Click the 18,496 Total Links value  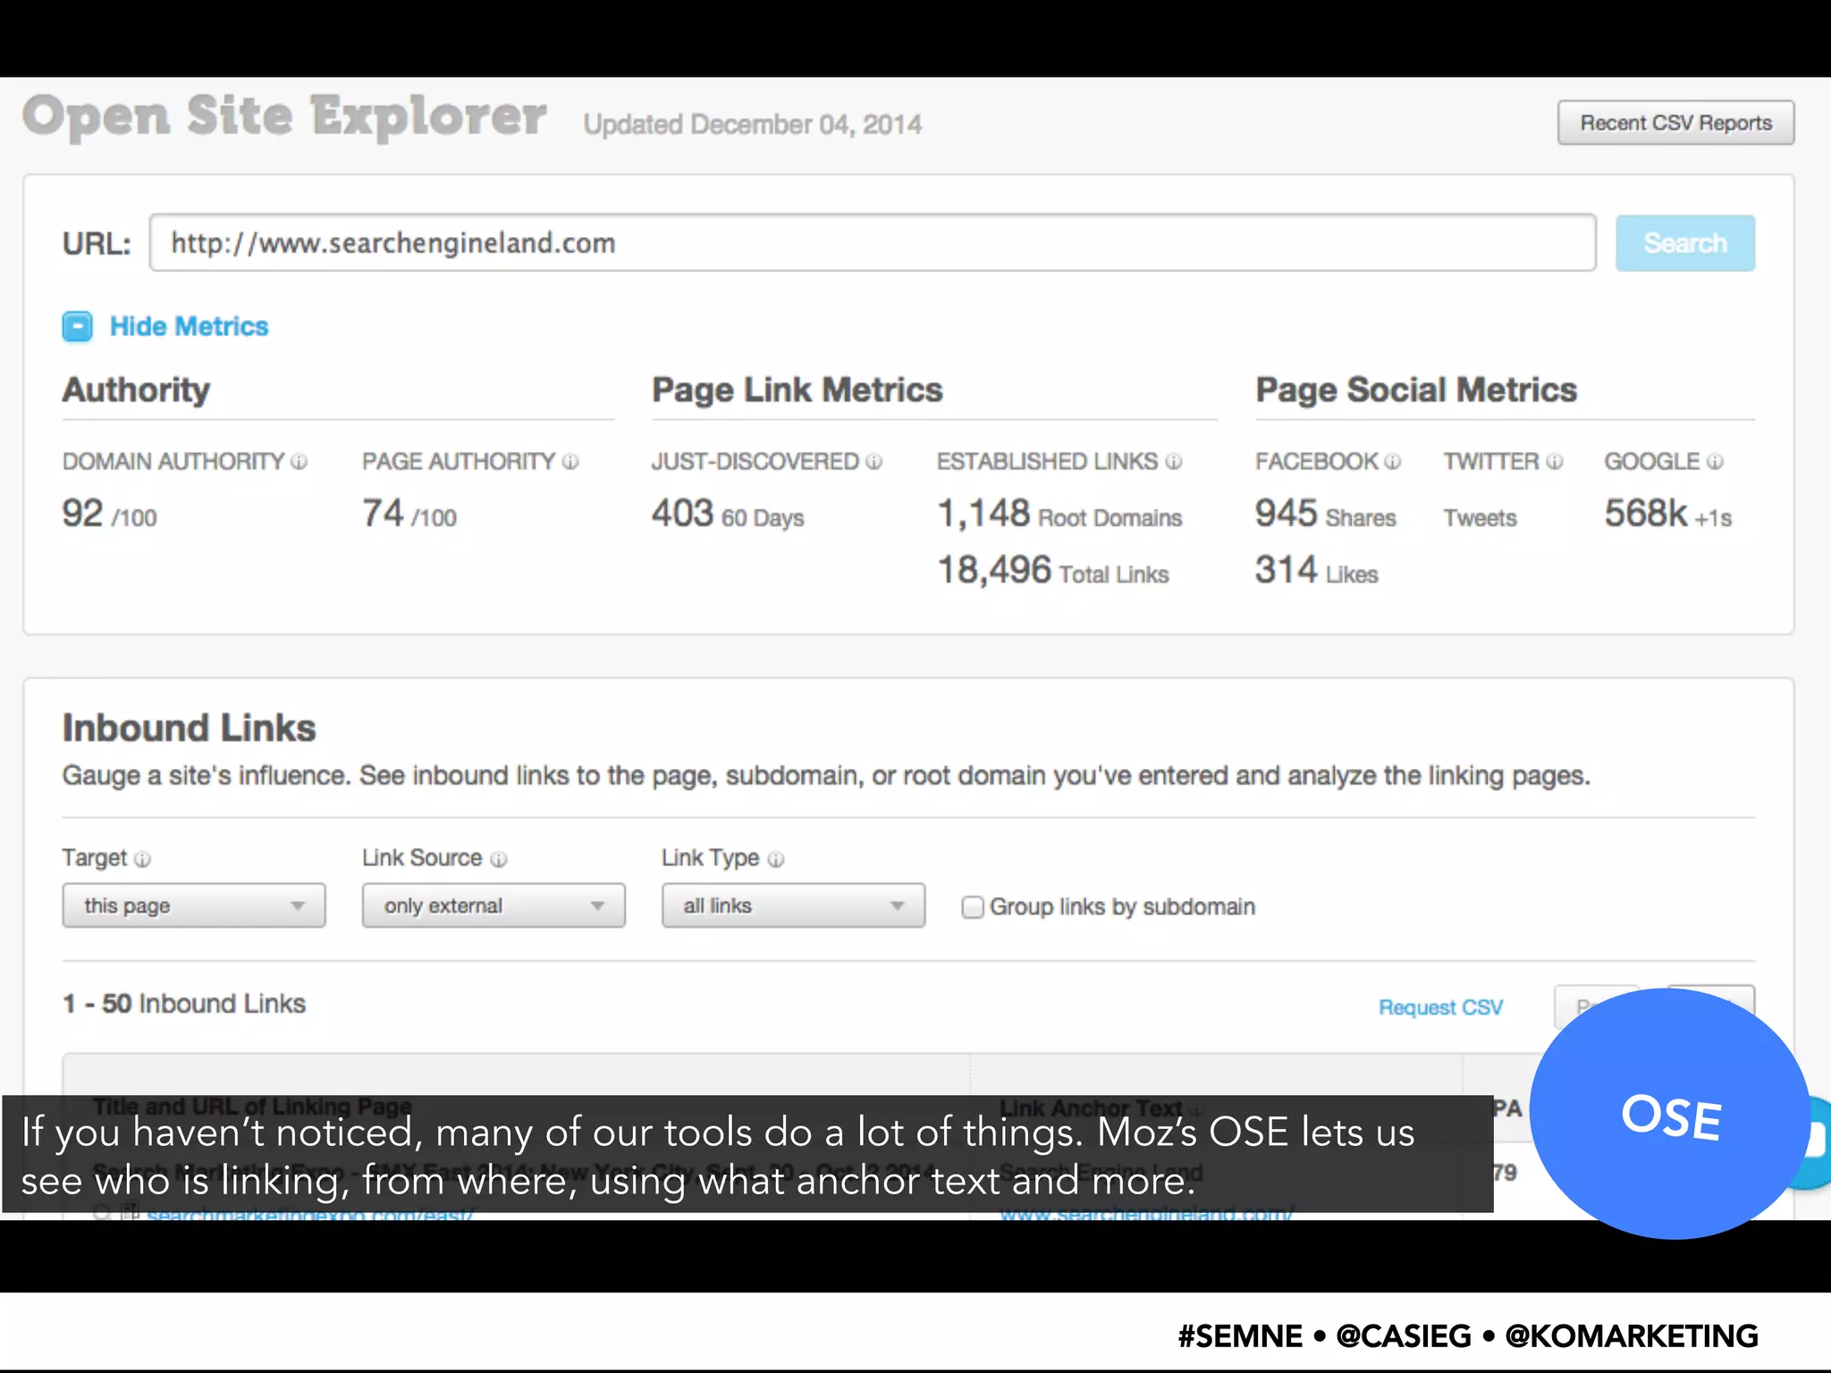pyautogui.click(x=1053, y=570)
